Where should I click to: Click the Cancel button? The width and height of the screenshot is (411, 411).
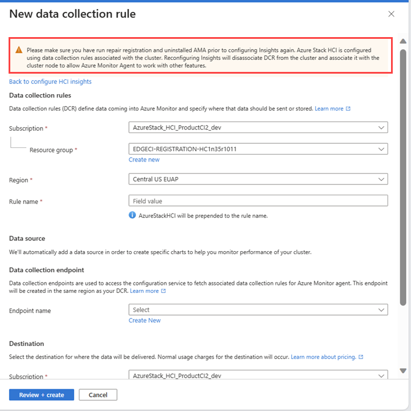tap(98, 395)
